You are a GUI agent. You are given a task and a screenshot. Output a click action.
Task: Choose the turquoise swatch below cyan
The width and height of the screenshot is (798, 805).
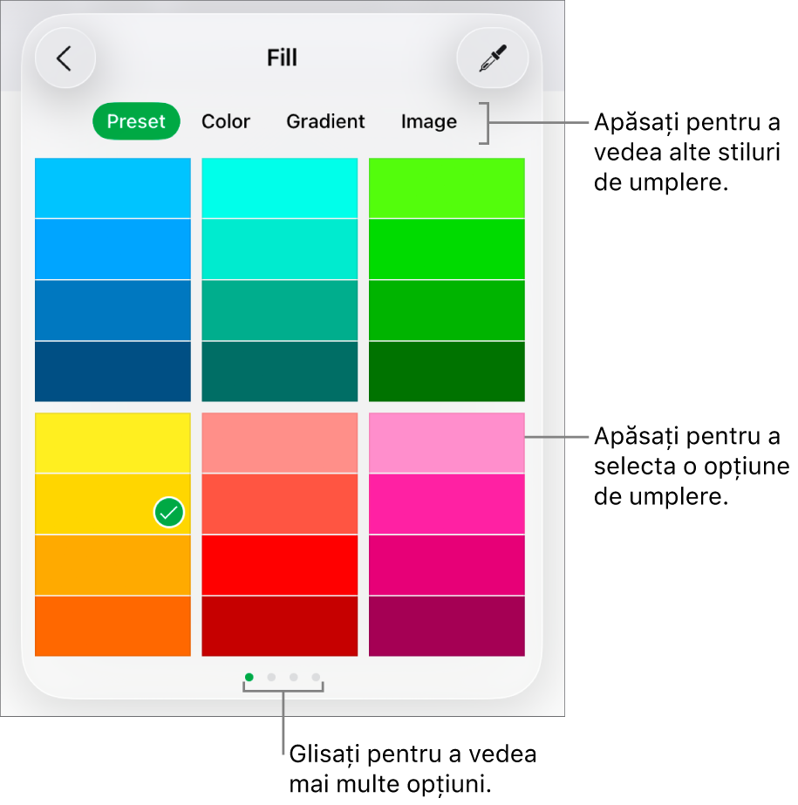click(280, 249)
